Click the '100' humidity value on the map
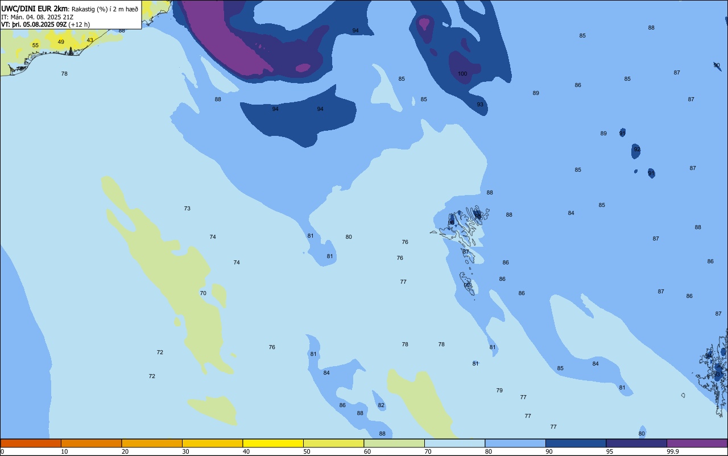Screen dimensions: 728x456 462,74
